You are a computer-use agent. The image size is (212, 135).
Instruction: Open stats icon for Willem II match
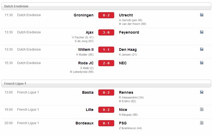202,49
